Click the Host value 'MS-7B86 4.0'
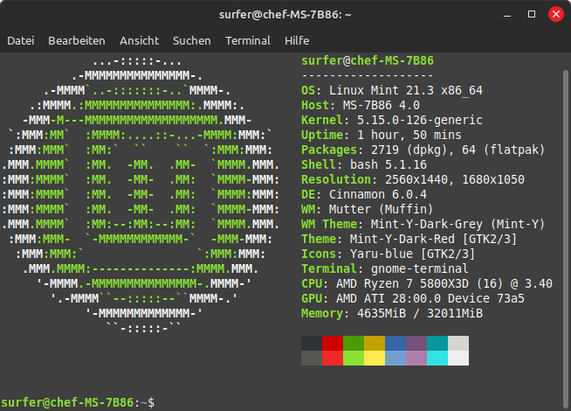This screenshot has width=571, height=411. pos(382,105)
